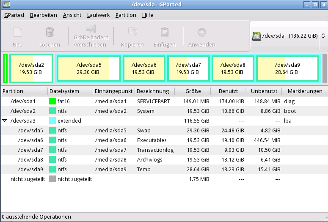
Task: Open the device selector dropdown arrows
Action: [323, 36]
